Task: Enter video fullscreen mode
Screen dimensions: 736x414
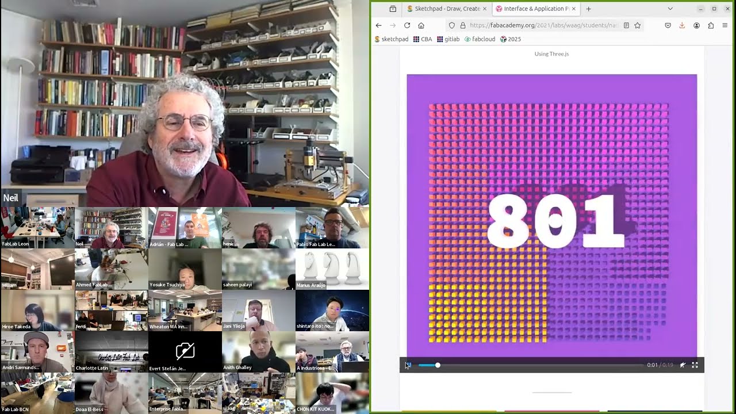Action: point(695,365)
